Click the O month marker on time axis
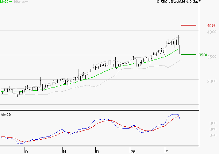This screenshot has height=154, width=219. click(x=26, y=152)
